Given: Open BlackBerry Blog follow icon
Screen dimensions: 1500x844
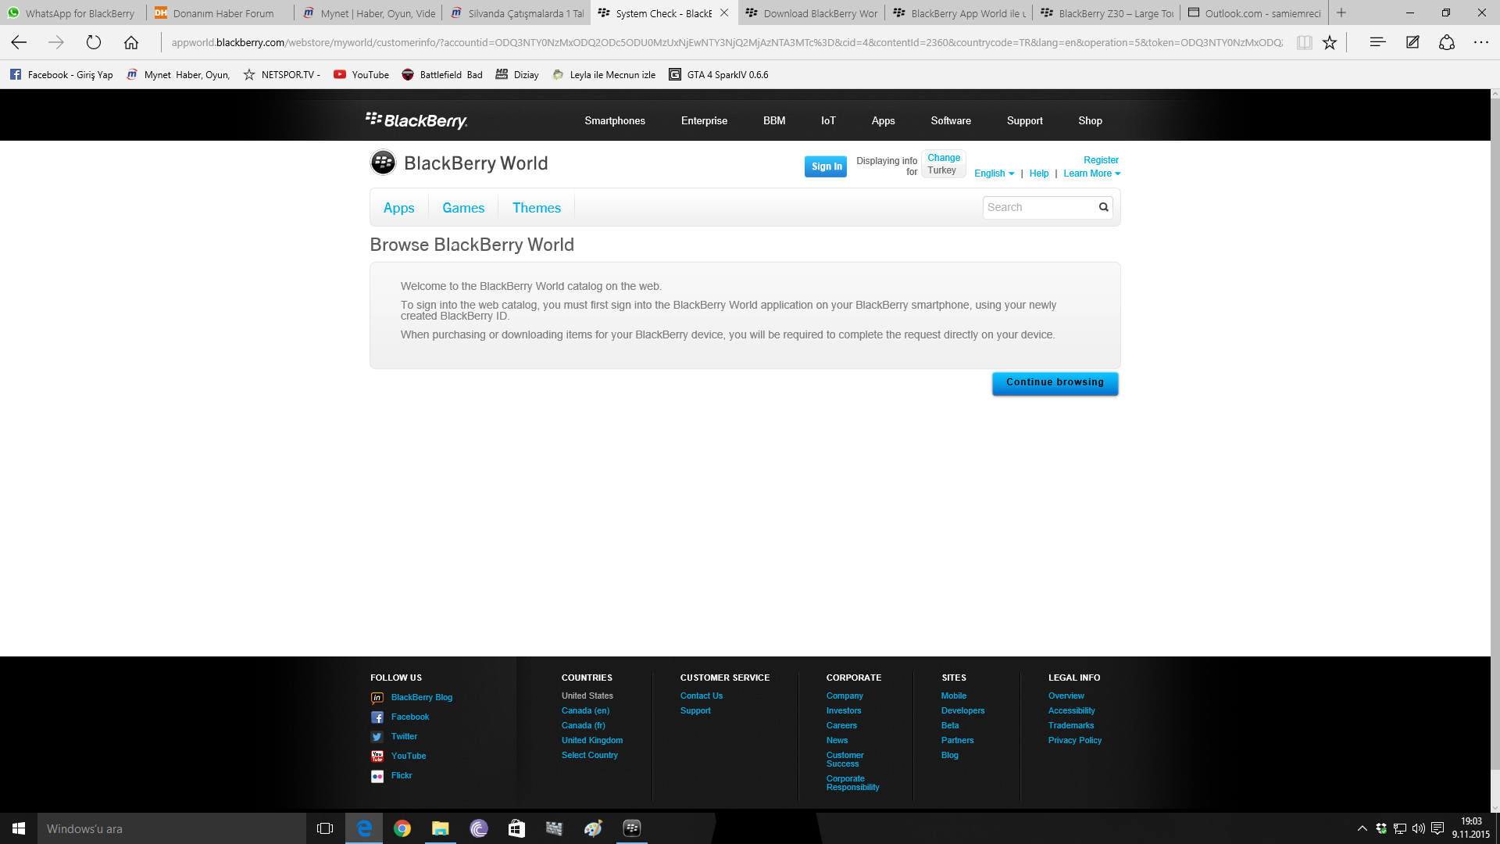Looking at the screenshot, I should [377, 698].
